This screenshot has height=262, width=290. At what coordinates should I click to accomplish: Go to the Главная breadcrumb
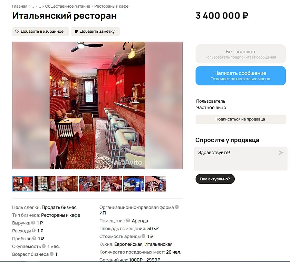(20, 6)
